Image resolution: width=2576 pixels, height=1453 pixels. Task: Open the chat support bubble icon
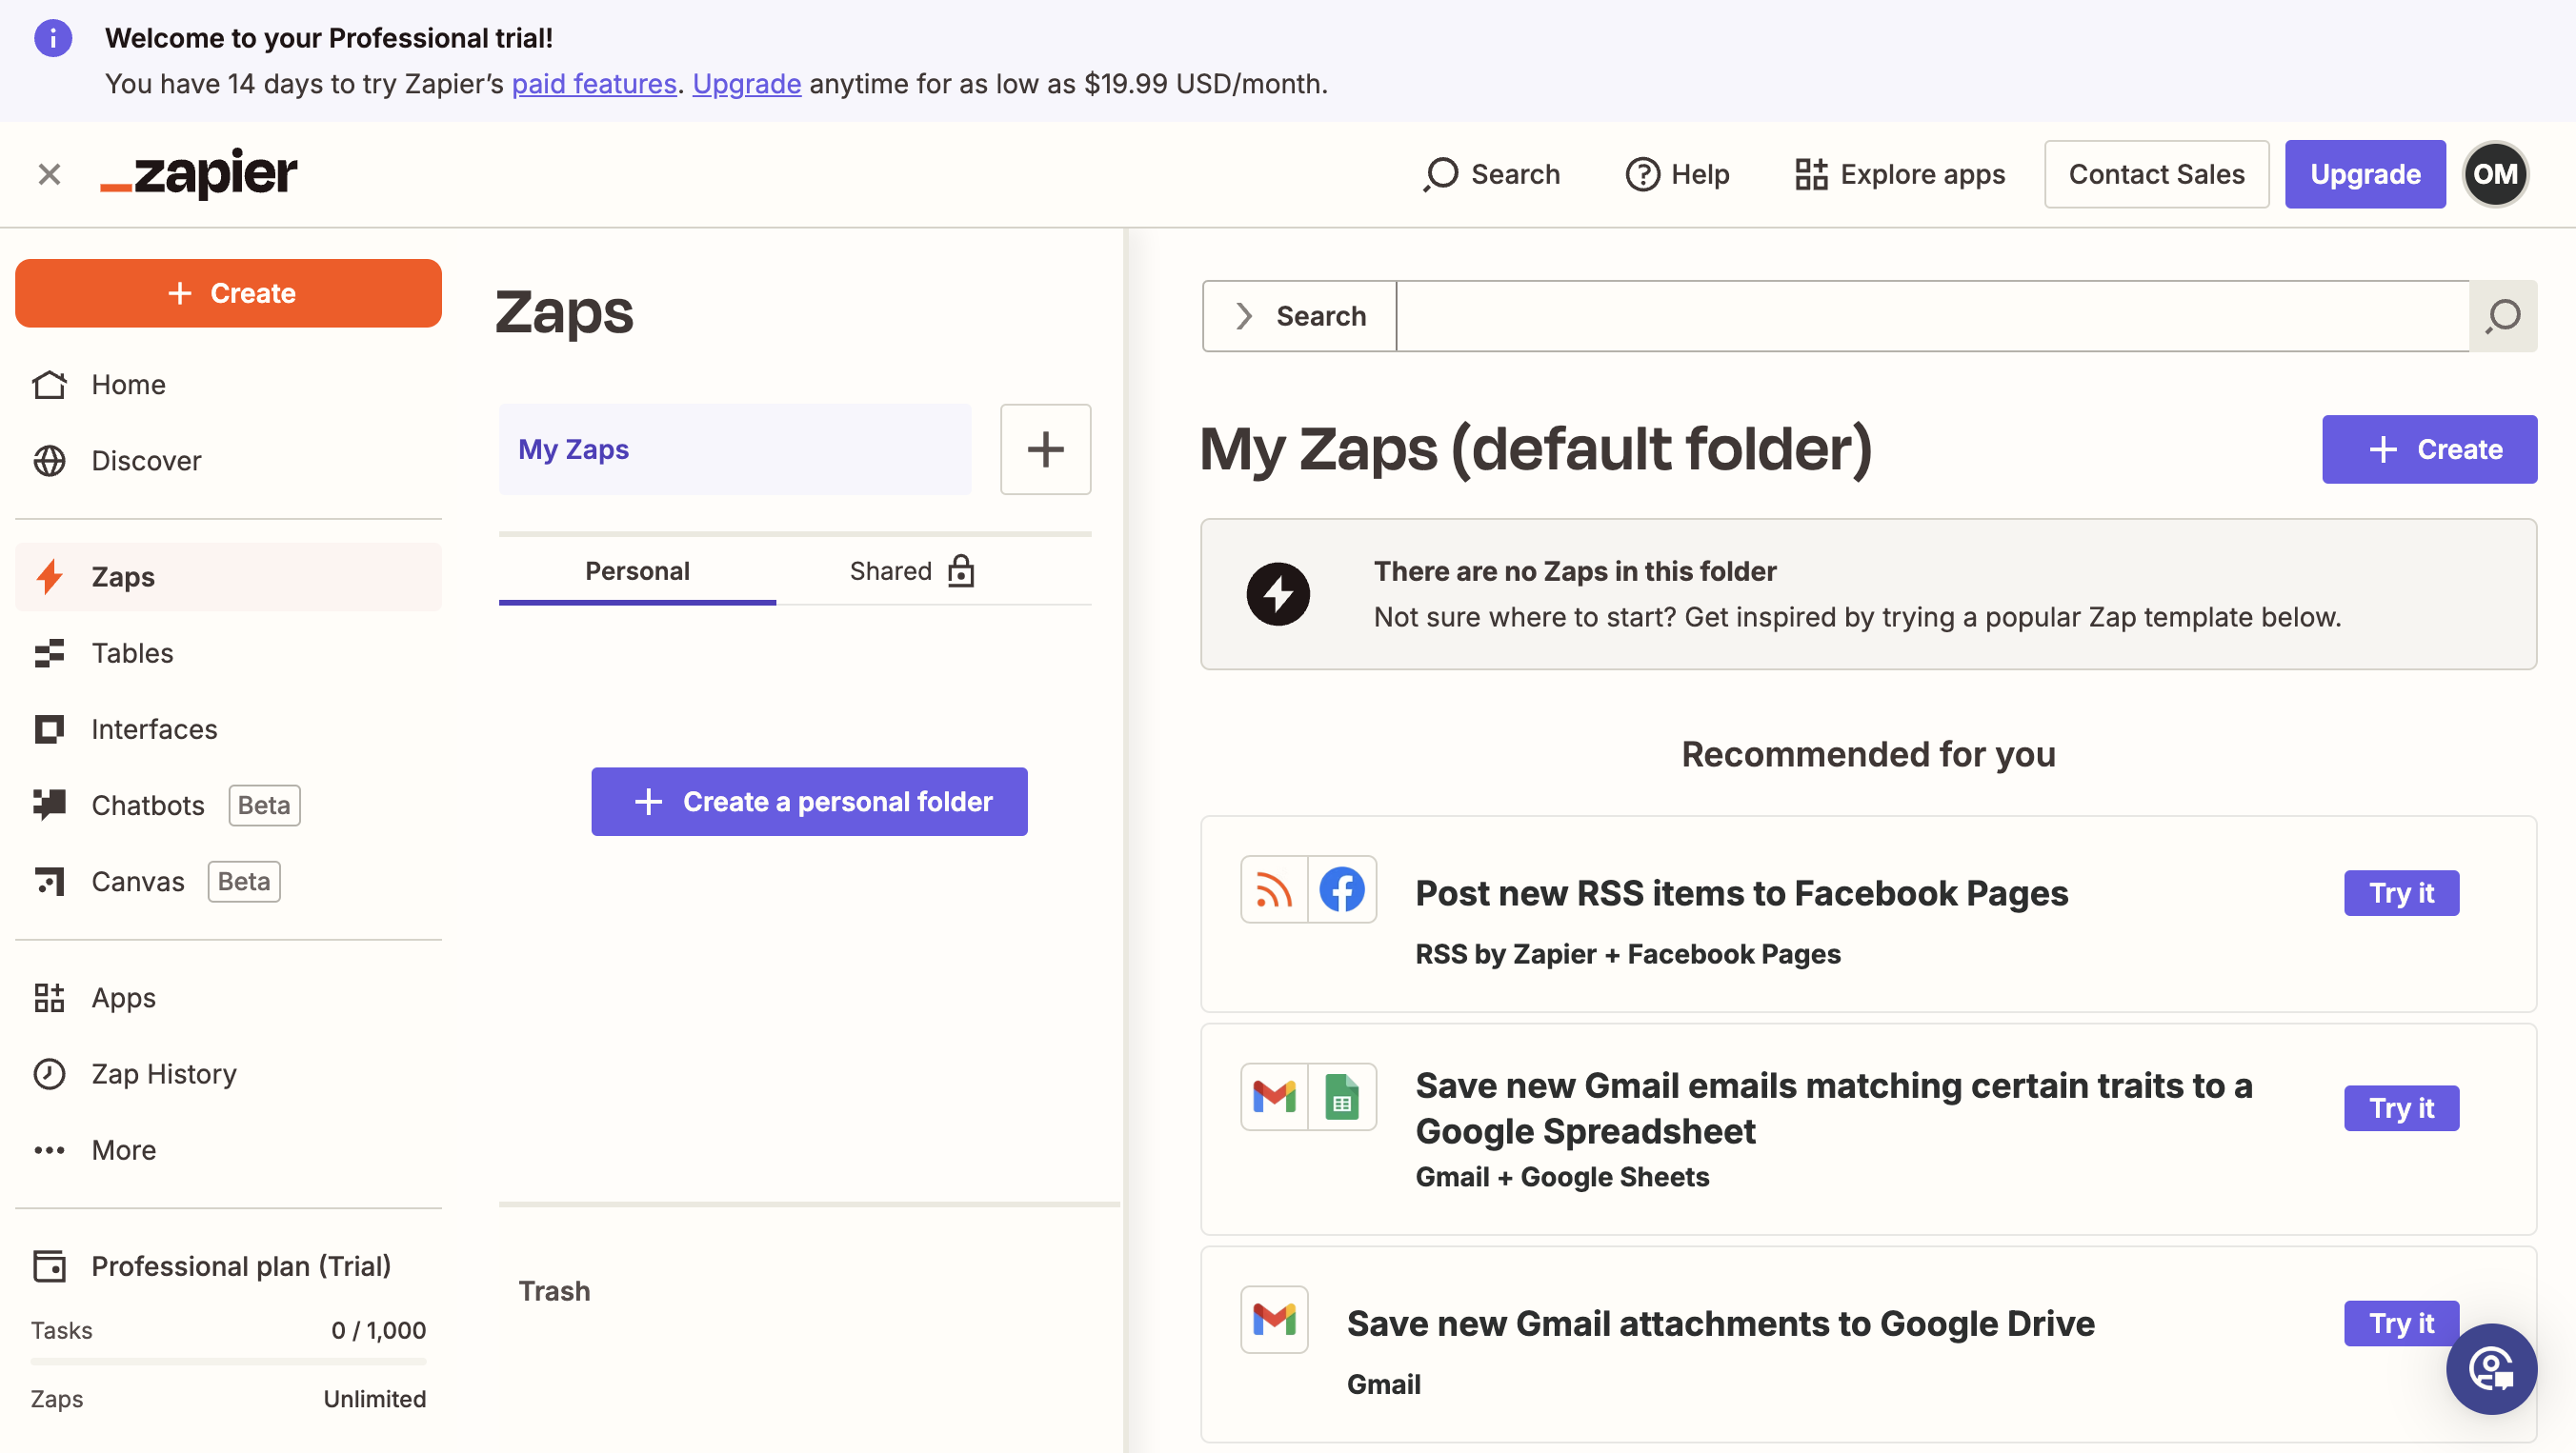point(2490,1368)
